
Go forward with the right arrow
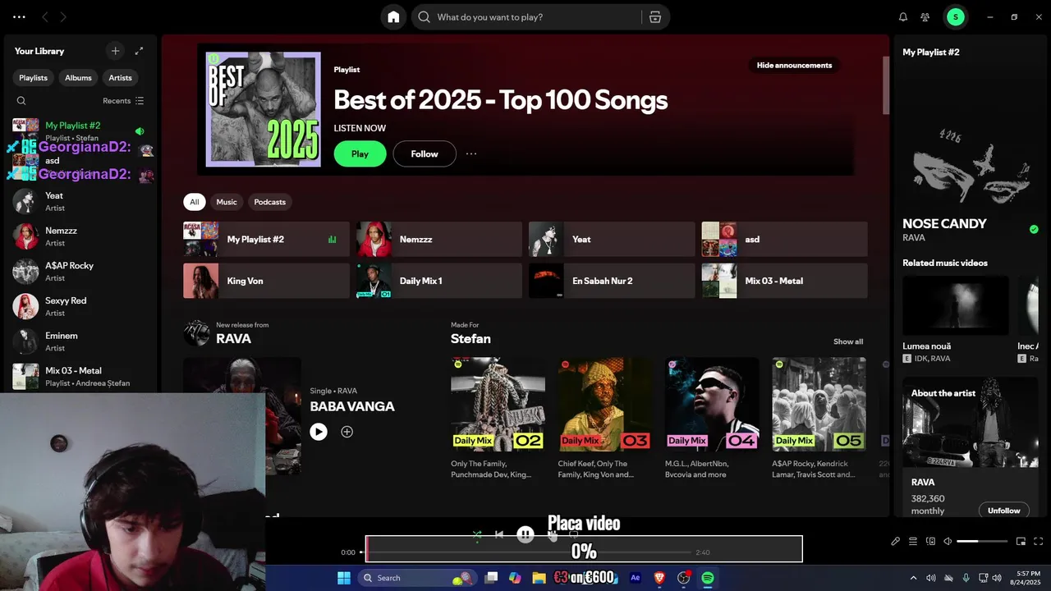(x=63, y=16)
